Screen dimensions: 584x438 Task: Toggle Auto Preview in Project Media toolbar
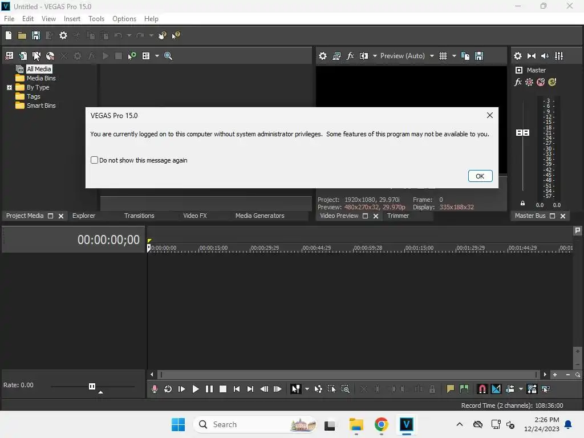click(132, 56)
